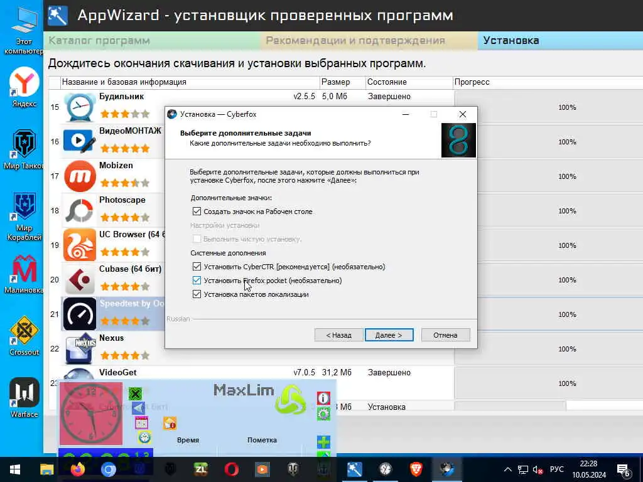Open the mail notification icon in MaxLim widget
The height and width of the screenshot is (482, 643).
coord(170,423)
